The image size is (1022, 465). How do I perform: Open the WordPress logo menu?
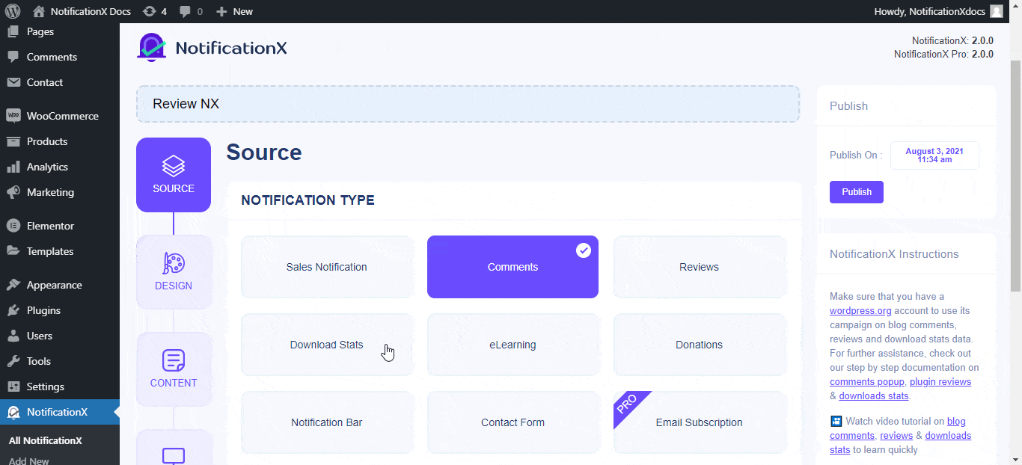tap(13, 11)
